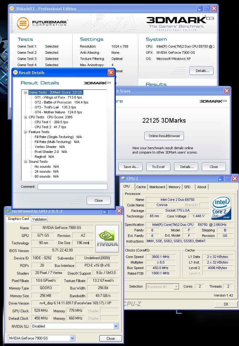Select the CPU Test 1 row

click(x=51, y=122)
